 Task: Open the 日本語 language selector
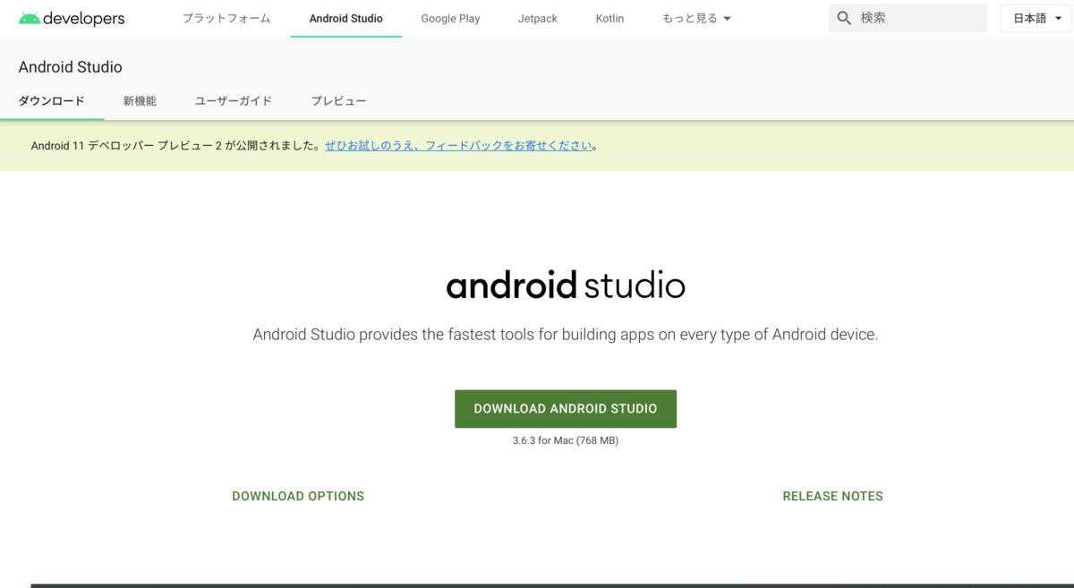1036,18
